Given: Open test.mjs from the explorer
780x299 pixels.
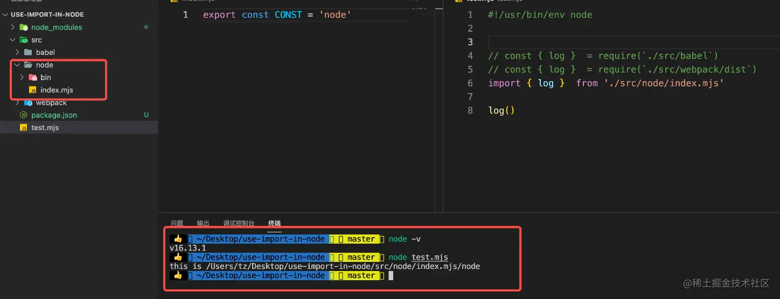Looking at the screenshot, I should click(45, 127).
